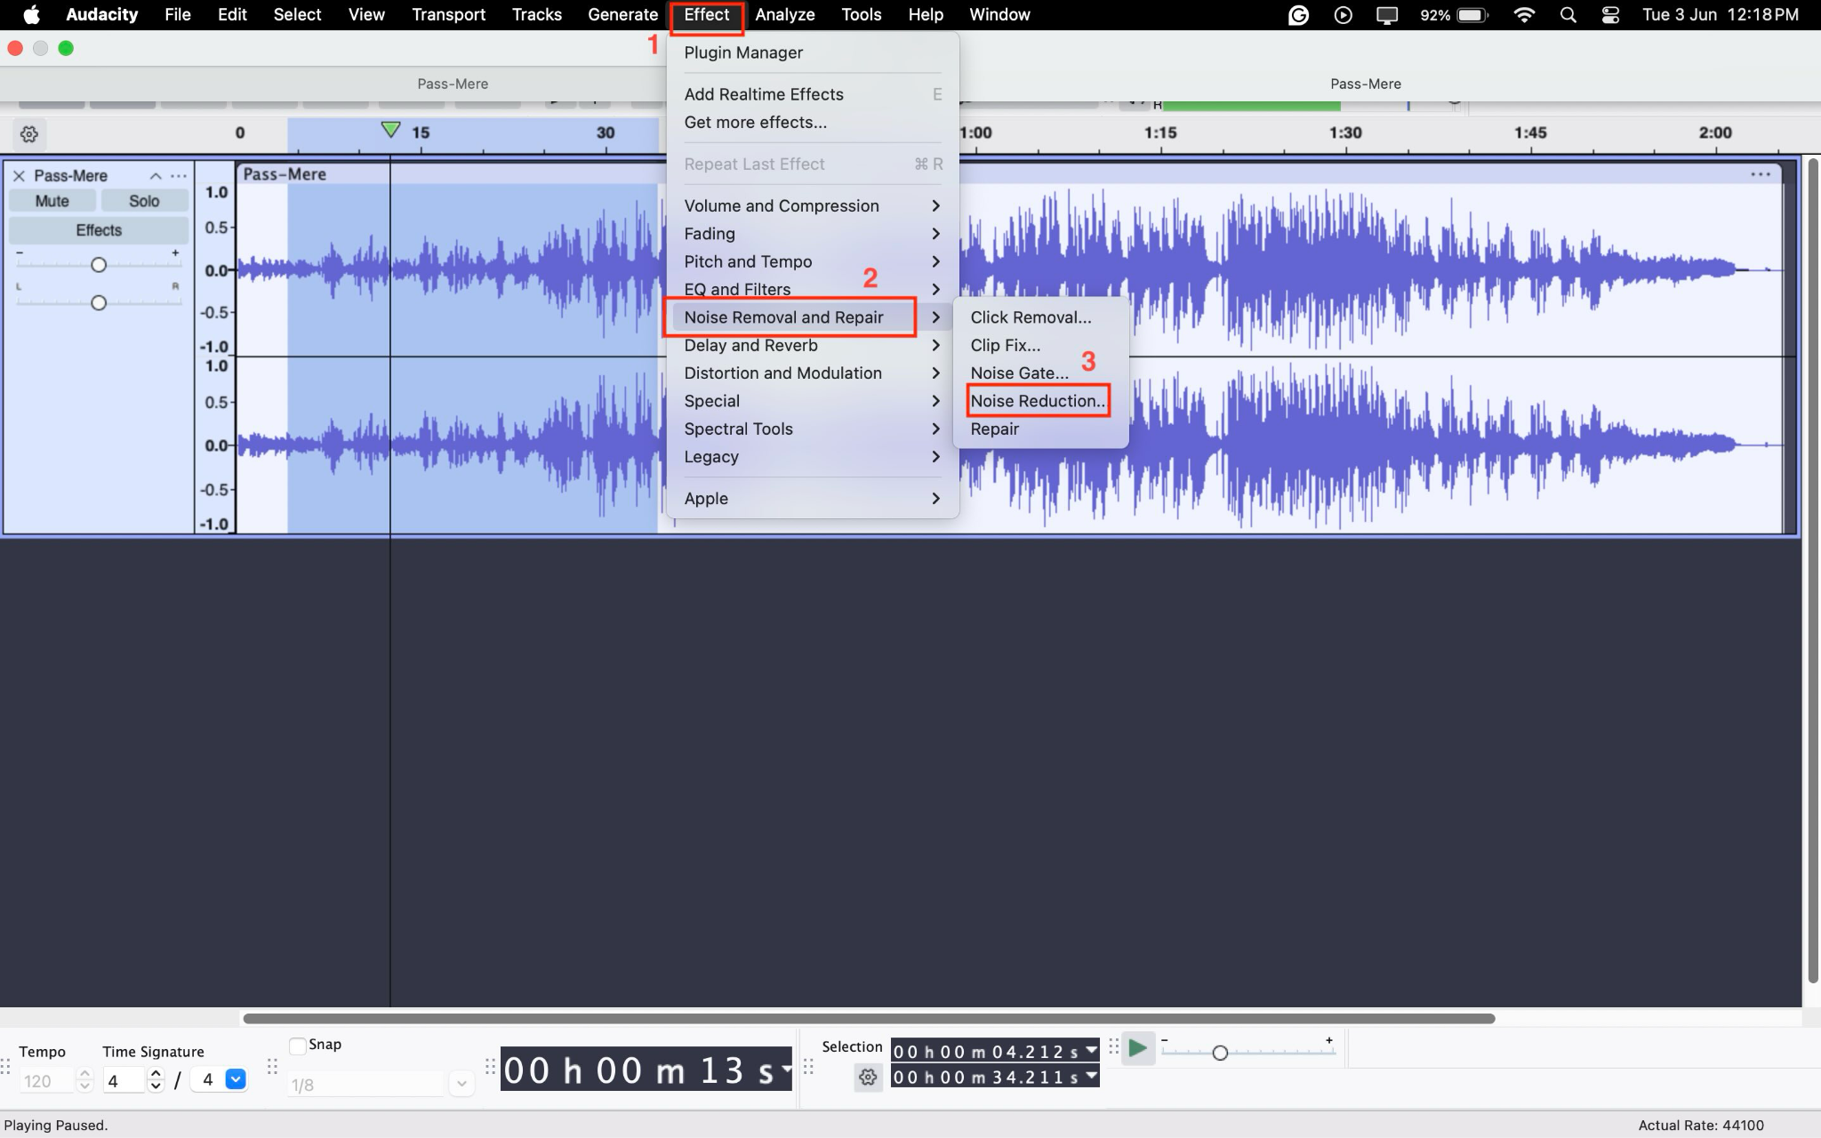This screenshot has width=1821, height=1138.
Task: Open selection end time format dropdown
Action: tap(1091, 1076)
